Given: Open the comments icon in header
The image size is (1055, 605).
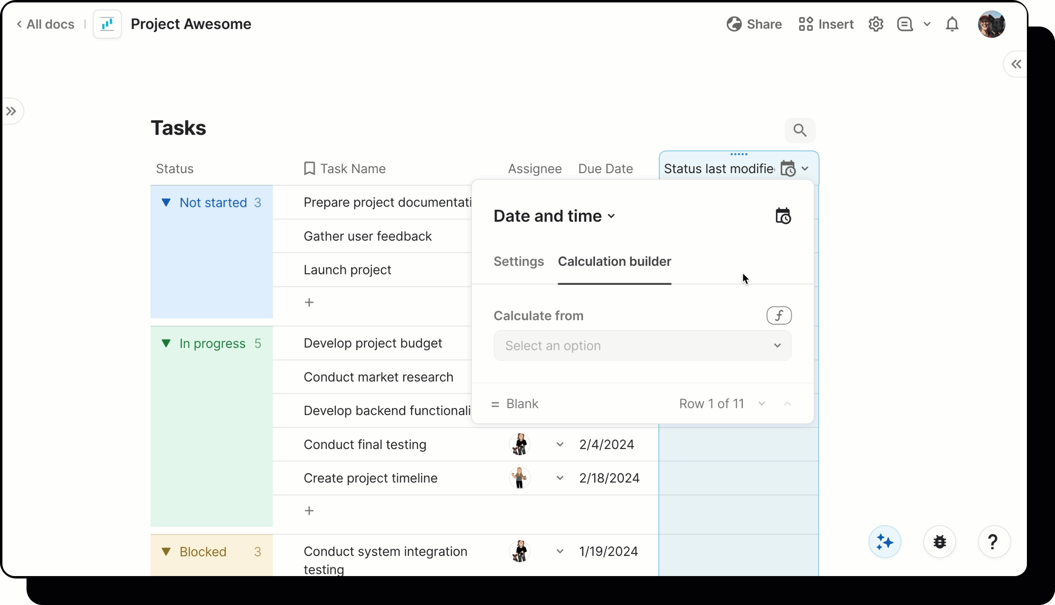Looking at the screenshot, I should pos(905,24).
